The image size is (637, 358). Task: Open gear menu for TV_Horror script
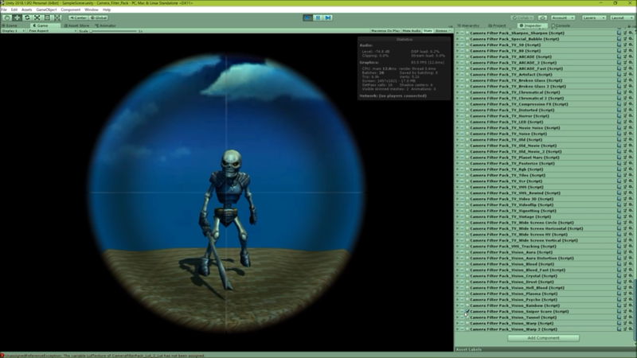point(631,116)
